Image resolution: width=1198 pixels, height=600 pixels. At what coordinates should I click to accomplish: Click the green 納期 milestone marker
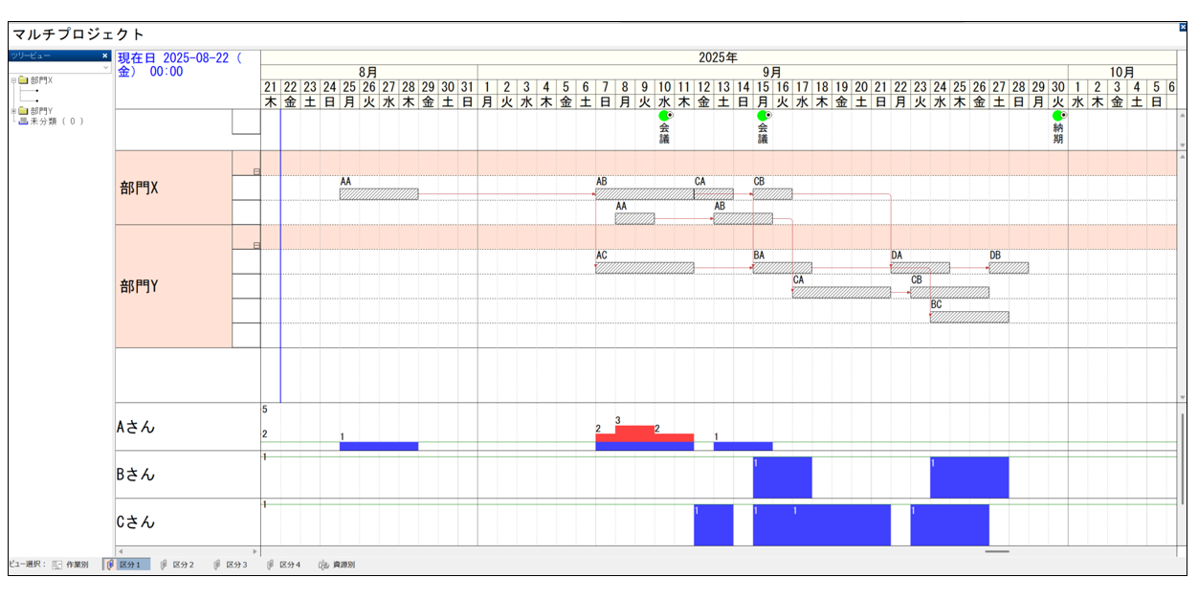coord(1057,116)
